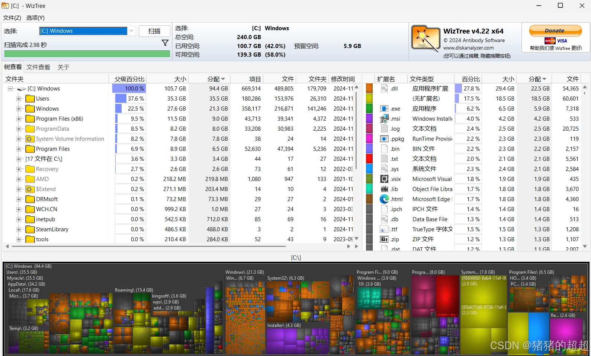This screenshot has height=356, width=591.
Task: Click the .txt document icon
Action: tap(384, 159)
